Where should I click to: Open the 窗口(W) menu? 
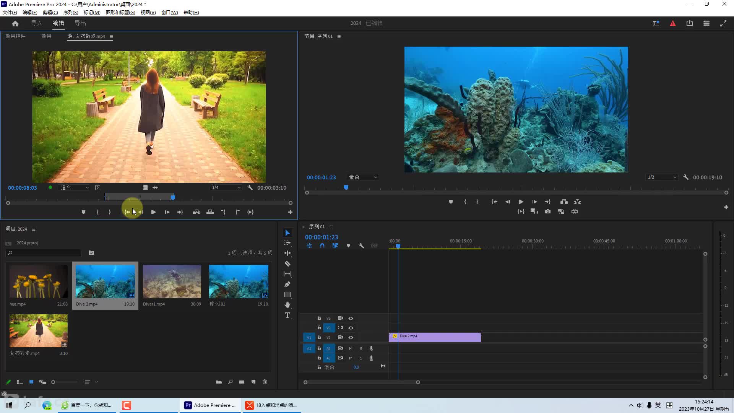pyautogui.click(x=169, y=12)
